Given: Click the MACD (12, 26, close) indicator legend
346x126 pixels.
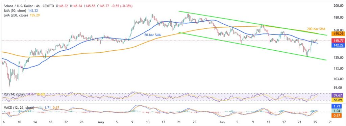Looking at the screenshot, I should [19, 108].
